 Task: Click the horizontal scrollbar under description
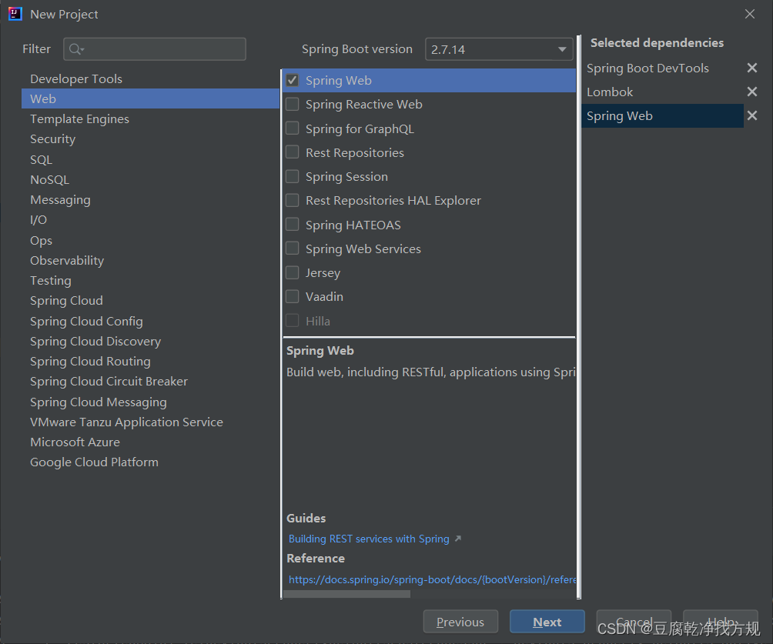(x=346, y=594)
